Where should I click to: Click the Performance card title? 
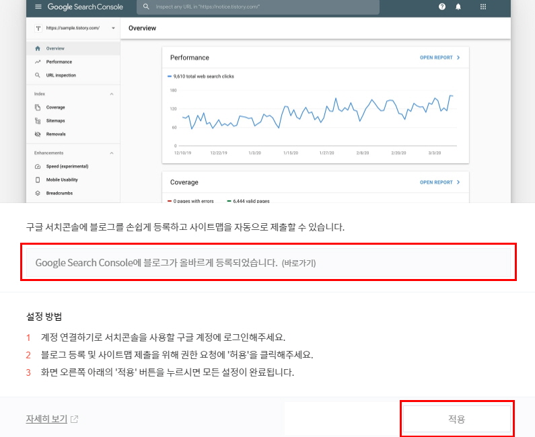(190, 58)
